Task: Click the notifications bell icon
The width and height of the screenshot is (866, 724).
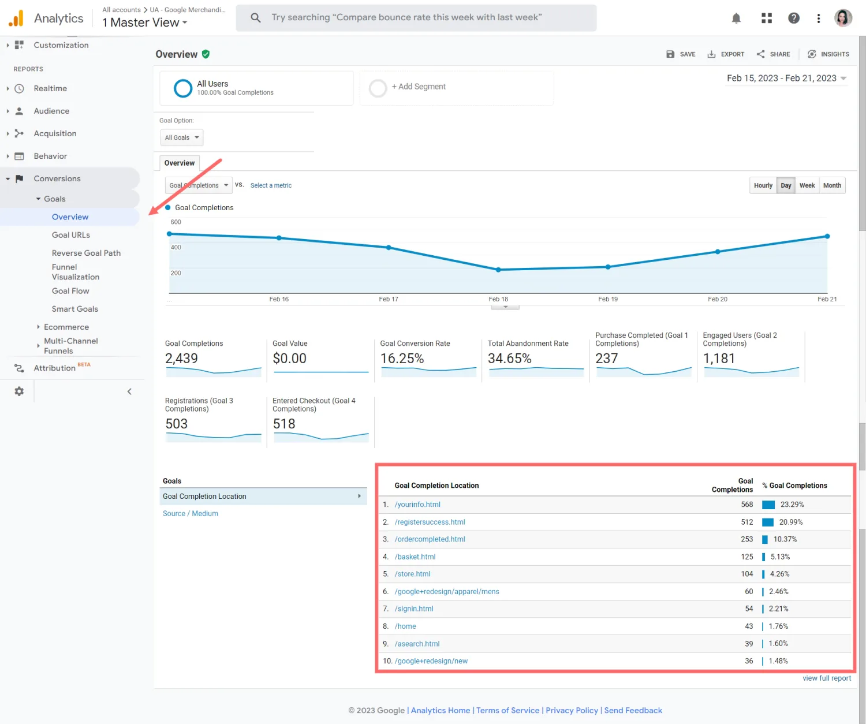Action: [736, 18]
